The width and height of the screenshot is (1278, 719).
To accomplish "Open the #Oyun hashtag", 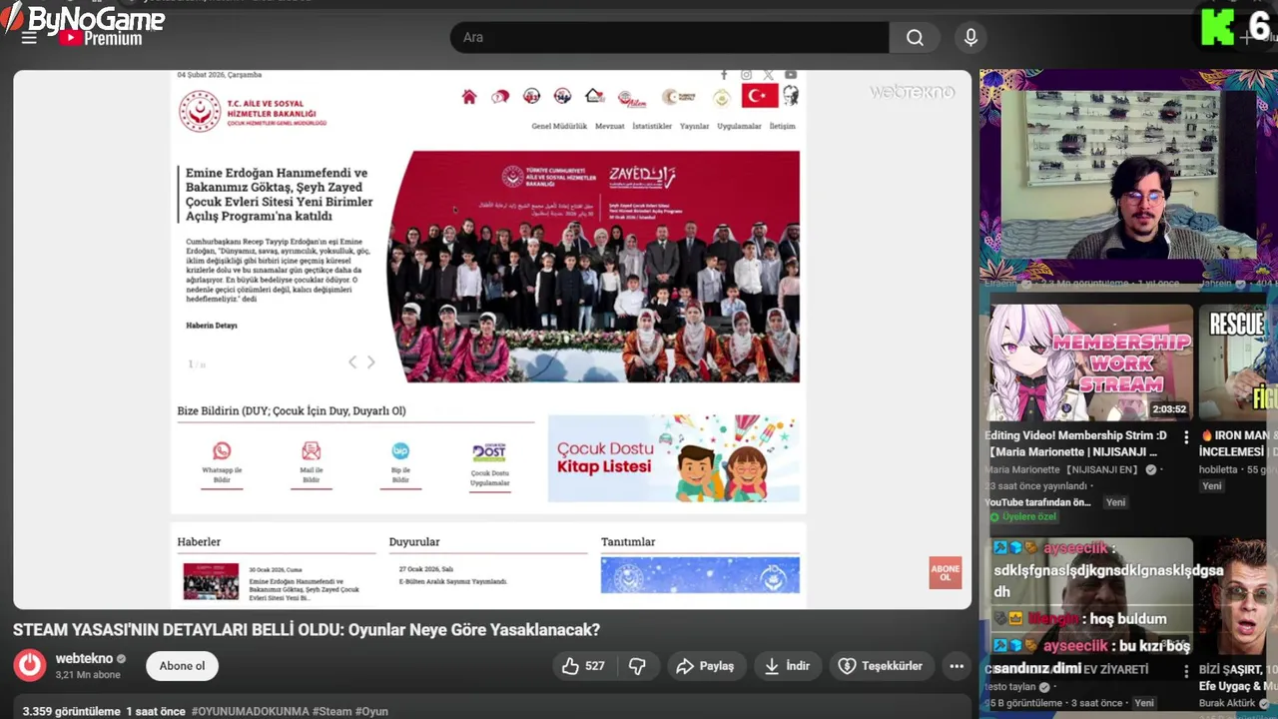I will pos(371,711).
